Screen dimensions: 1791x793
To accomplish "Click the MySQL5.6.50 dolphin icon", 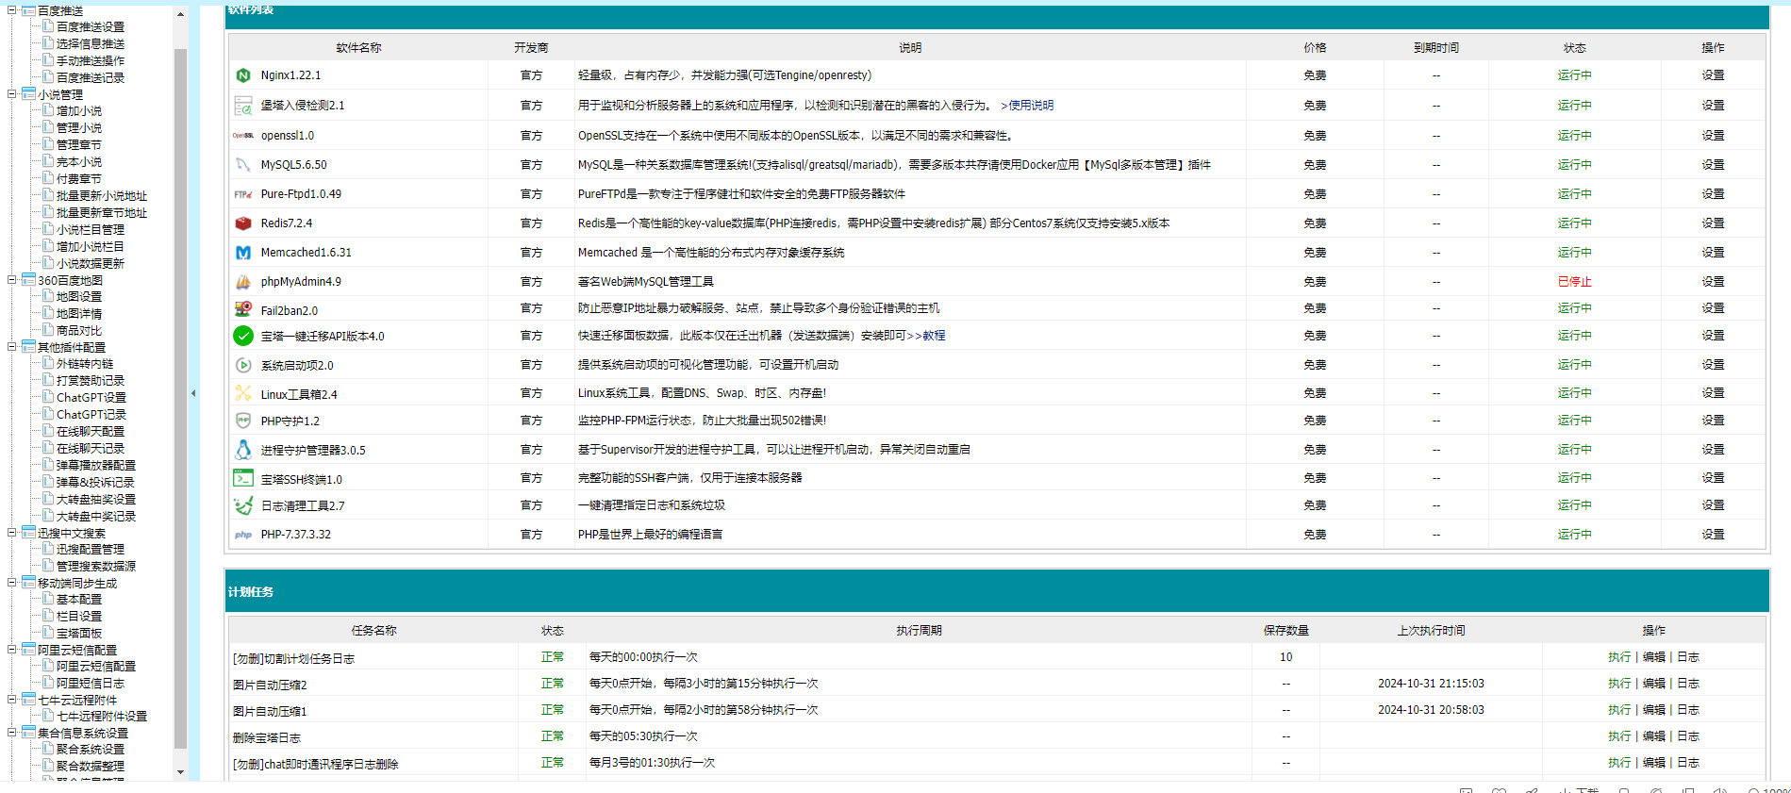I will pos(243,165).
